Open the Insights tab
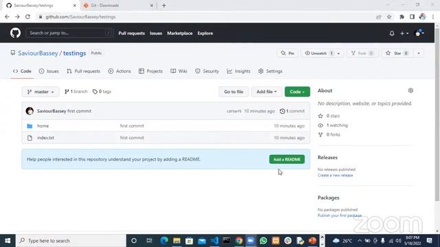This screenshot has height=247, width=440. (239, 71)
